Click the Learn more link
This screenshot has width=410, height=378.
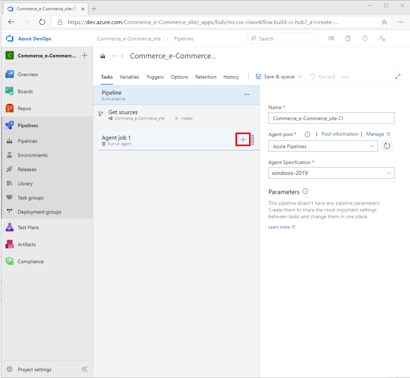point(279,227)
